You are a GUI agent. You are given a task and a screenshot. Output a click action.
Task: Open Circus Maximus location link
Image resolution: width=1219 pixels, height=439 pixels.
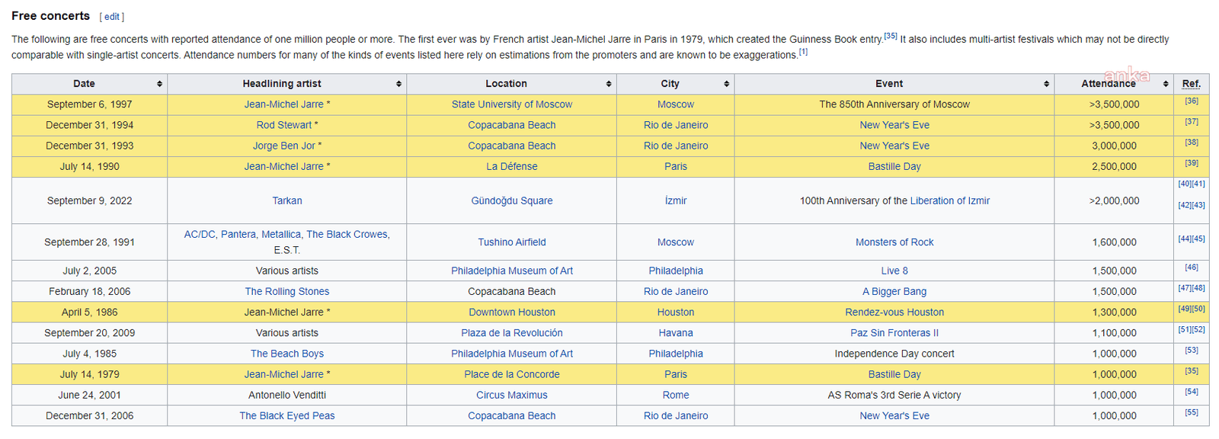coord(512,395)
